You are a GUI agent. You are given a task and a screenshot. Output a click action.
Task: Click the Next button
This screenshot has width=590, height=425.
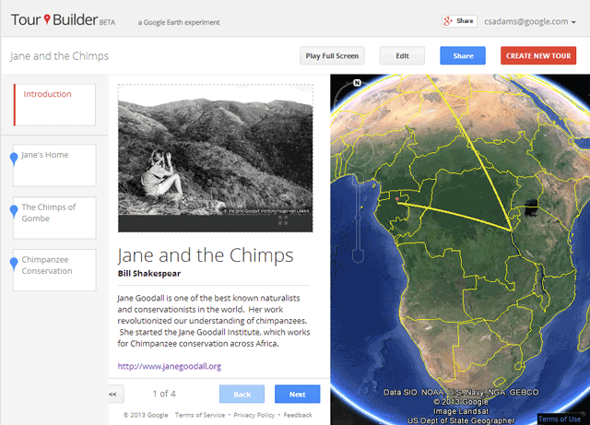tap(297, 395)
